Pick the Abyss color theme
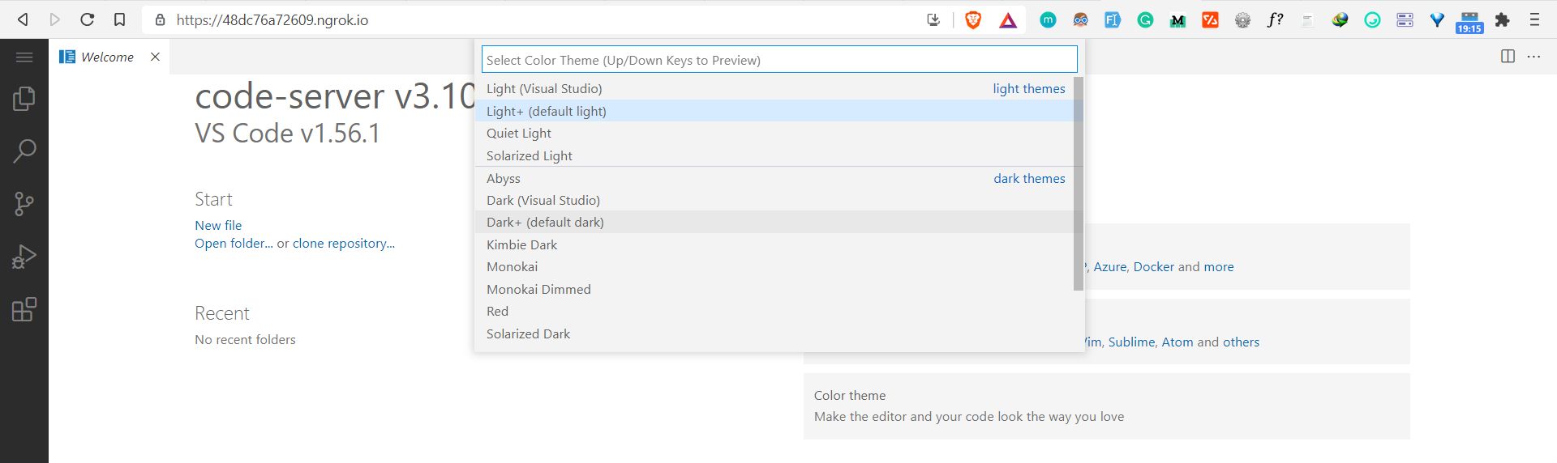The image size is (1557, 463). pos(504,178)
